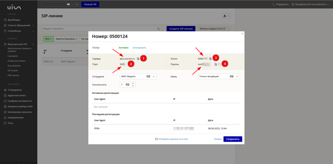Viewport: 333px width, 164px height.
Task: Select the Зарегистрирован filter tab
Action: 67,39
